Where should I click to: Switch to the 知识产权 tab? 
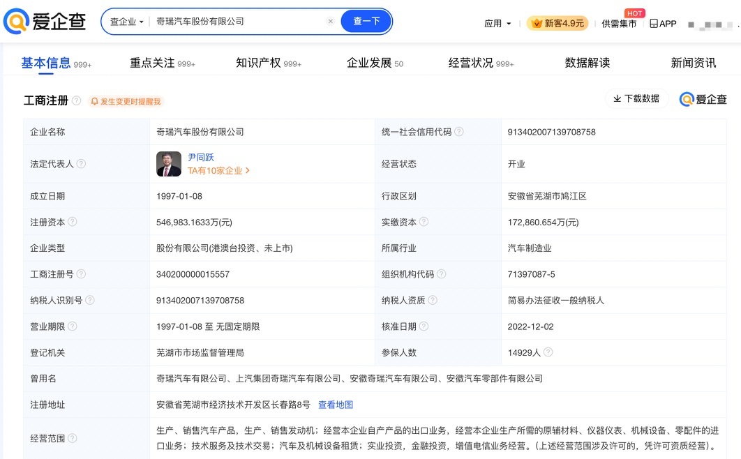coord(268,63)
